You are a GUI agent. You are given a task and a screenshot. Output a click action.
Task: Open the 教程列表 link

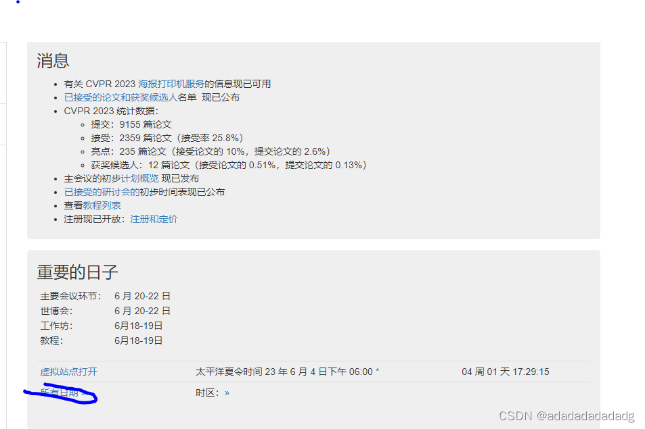102,205
